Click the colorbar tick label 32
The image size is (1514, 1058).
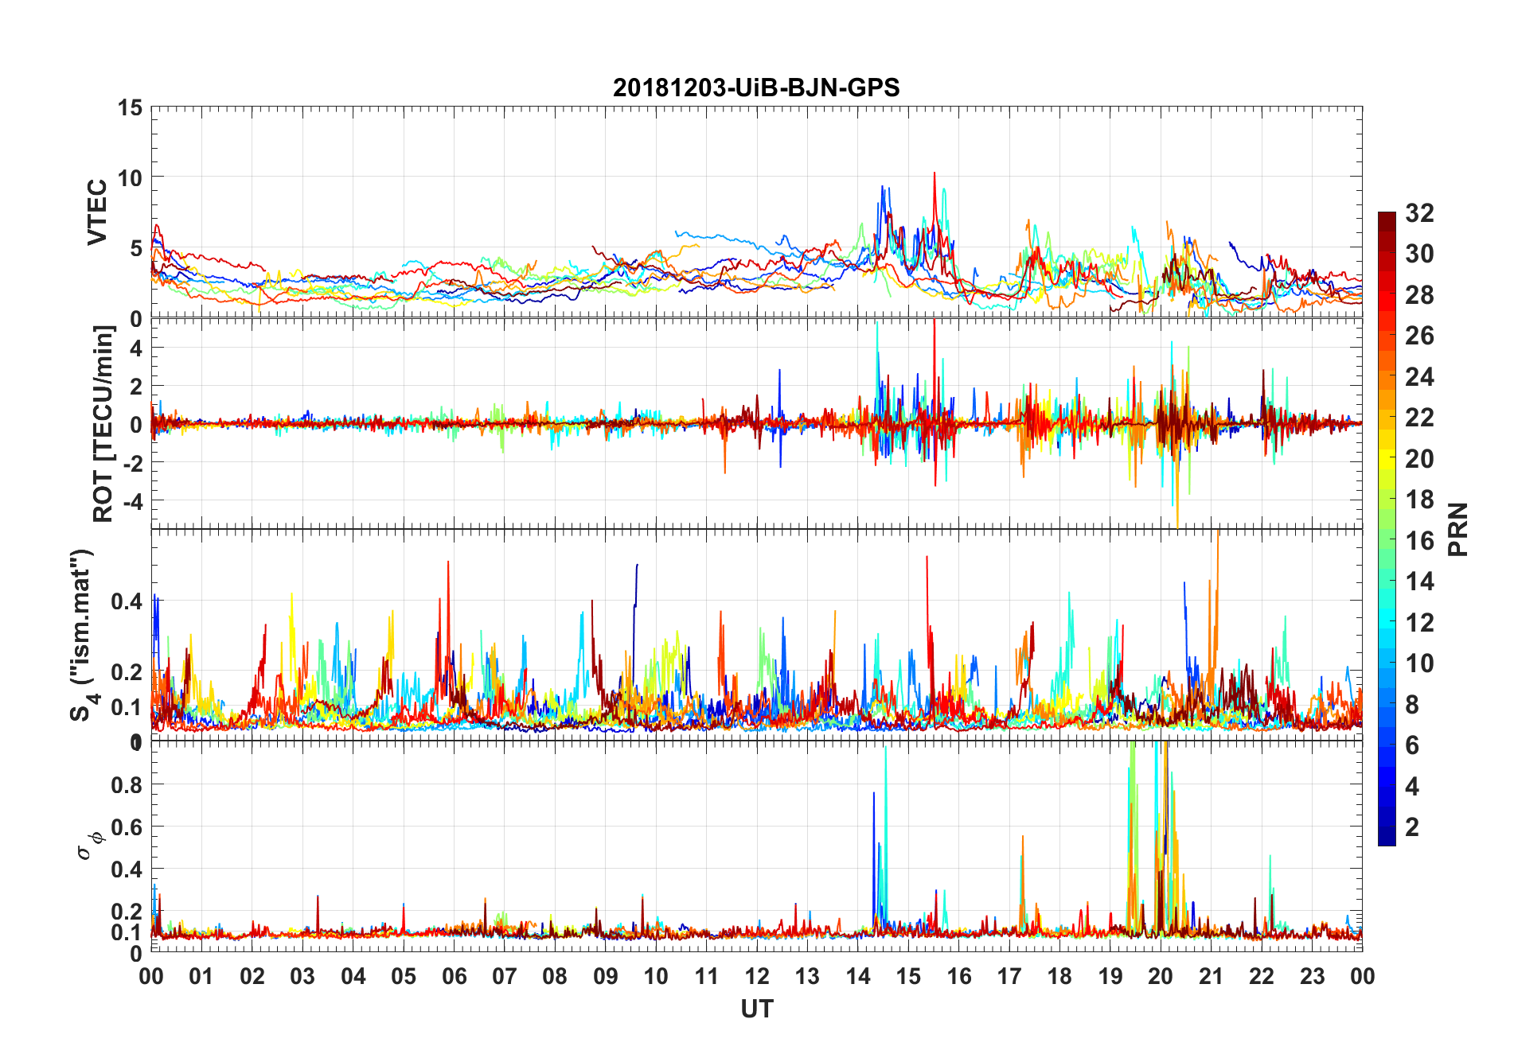[x=1419, y=212]
